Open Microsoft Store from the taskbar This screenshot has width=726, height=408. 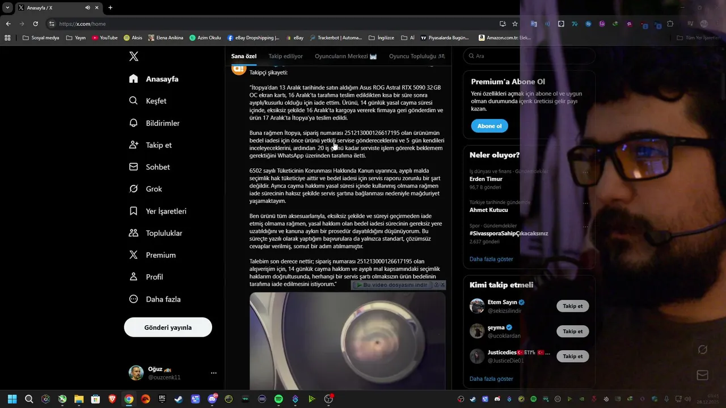(x=96, y=399)
